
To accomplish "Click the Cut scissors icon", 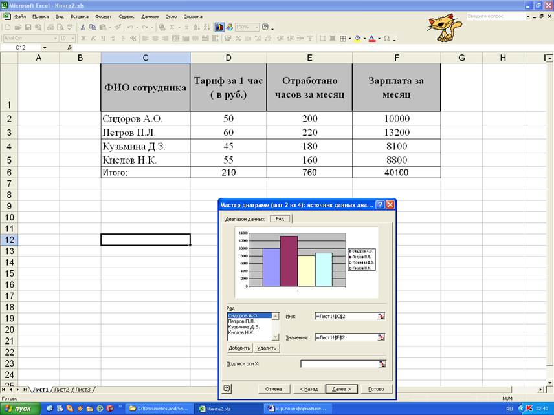I will click(x=83, y=27).
